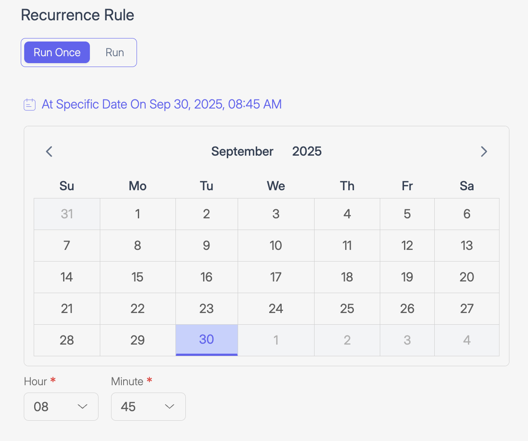The width and height of the screenshot is (528, 441).
Task: Go to previous month arrow
Action: click(49, 152)
